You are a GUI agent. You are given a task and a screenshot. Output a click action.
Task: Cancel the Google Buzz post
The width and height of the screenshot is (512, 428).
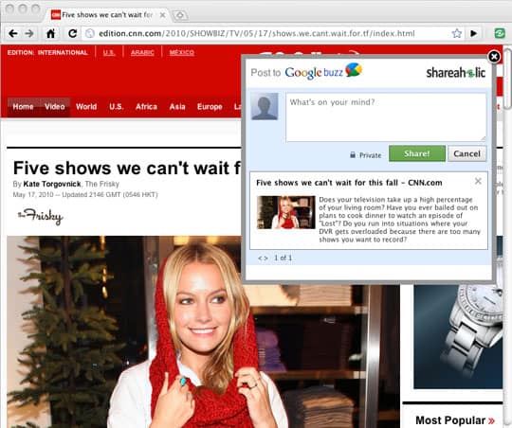pos(466,153)
